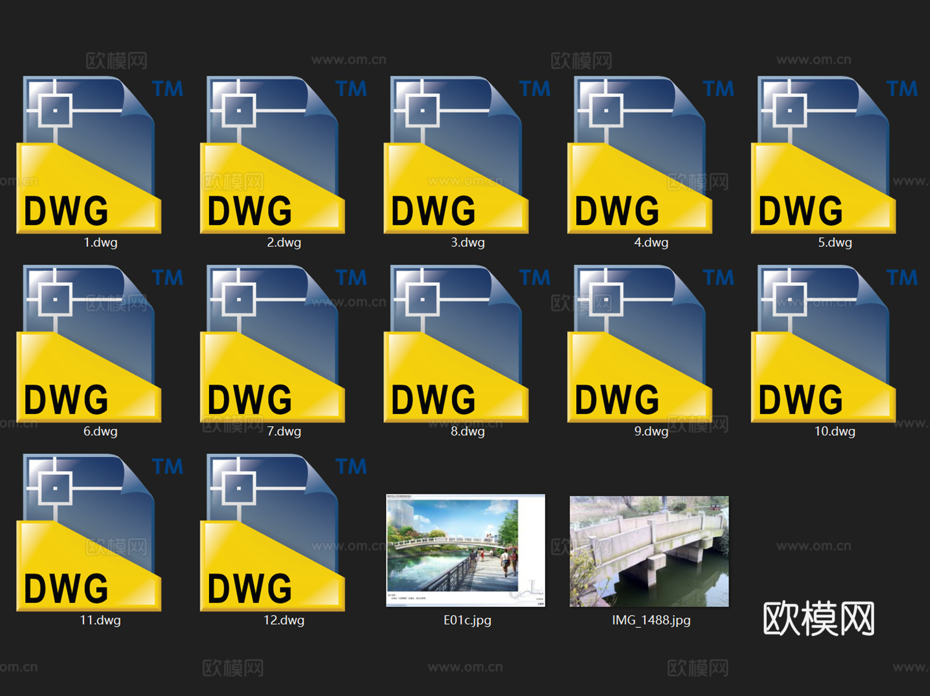The height and width of the screenshot is (696, 930).
Task: Click the file name label 6.dwg
Action: click(x=101, y=431)
